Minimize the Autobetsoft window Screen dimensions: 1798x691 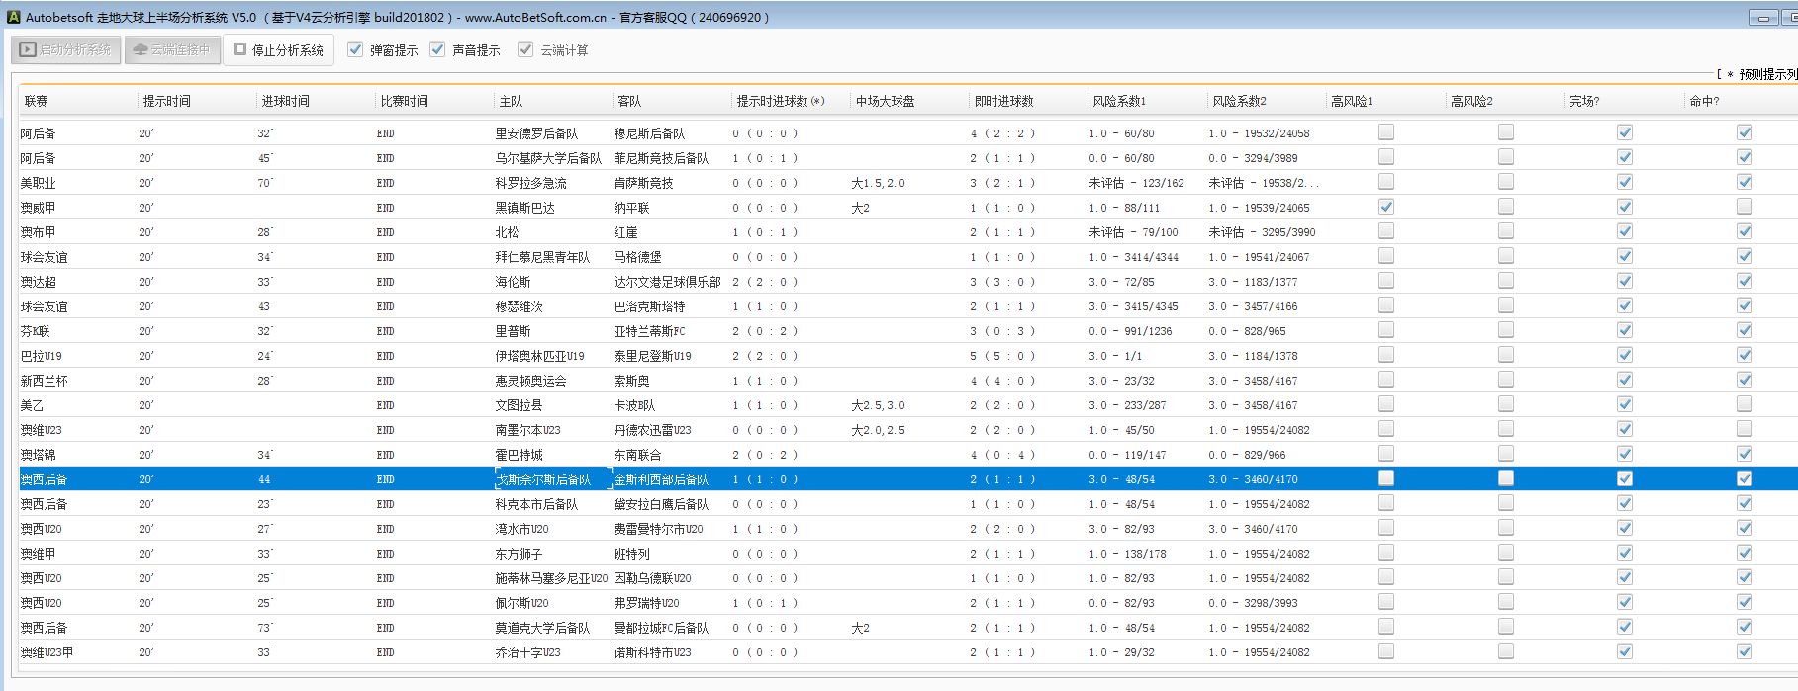tap(1763, 17)
